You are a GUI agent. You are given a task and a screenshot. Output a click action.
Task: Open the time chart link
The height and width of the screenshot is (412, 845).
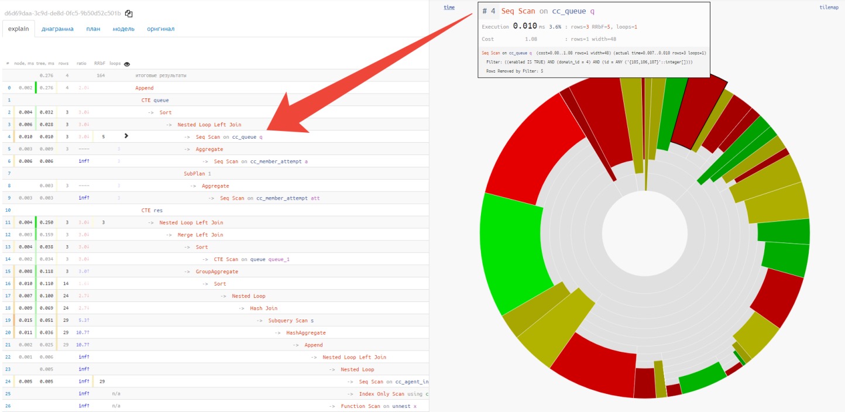click(x=449, y=8)
